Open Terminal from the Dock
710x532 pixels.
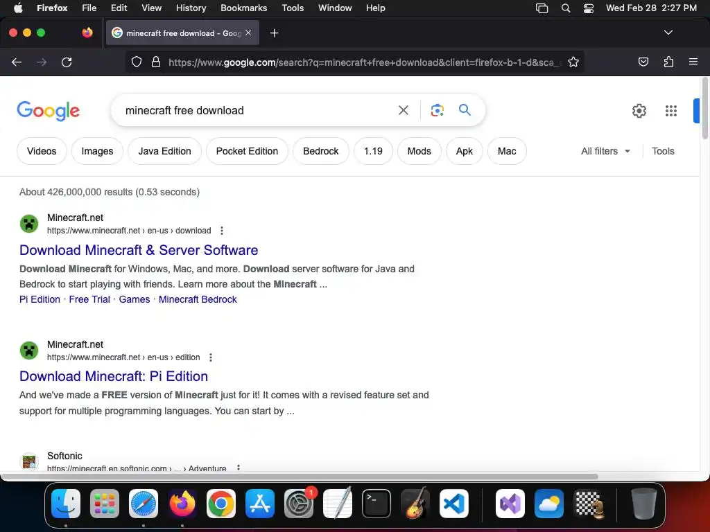point(376,504)
